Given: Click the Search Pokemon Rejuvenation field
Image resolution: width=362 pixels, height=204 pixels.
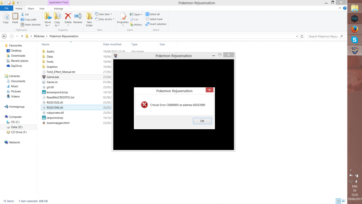Looking at the screenshot, I should point(325,36).
